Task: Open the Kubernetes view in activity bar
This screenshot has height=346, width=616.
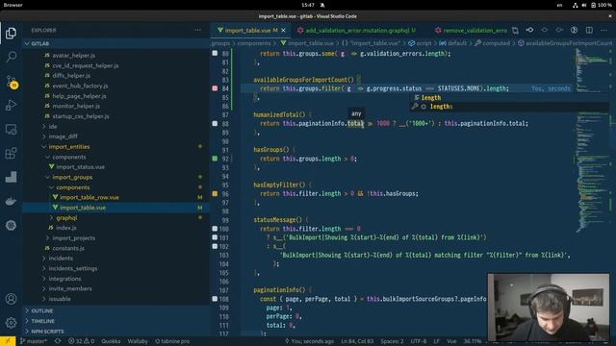Action: coord(11,225)
